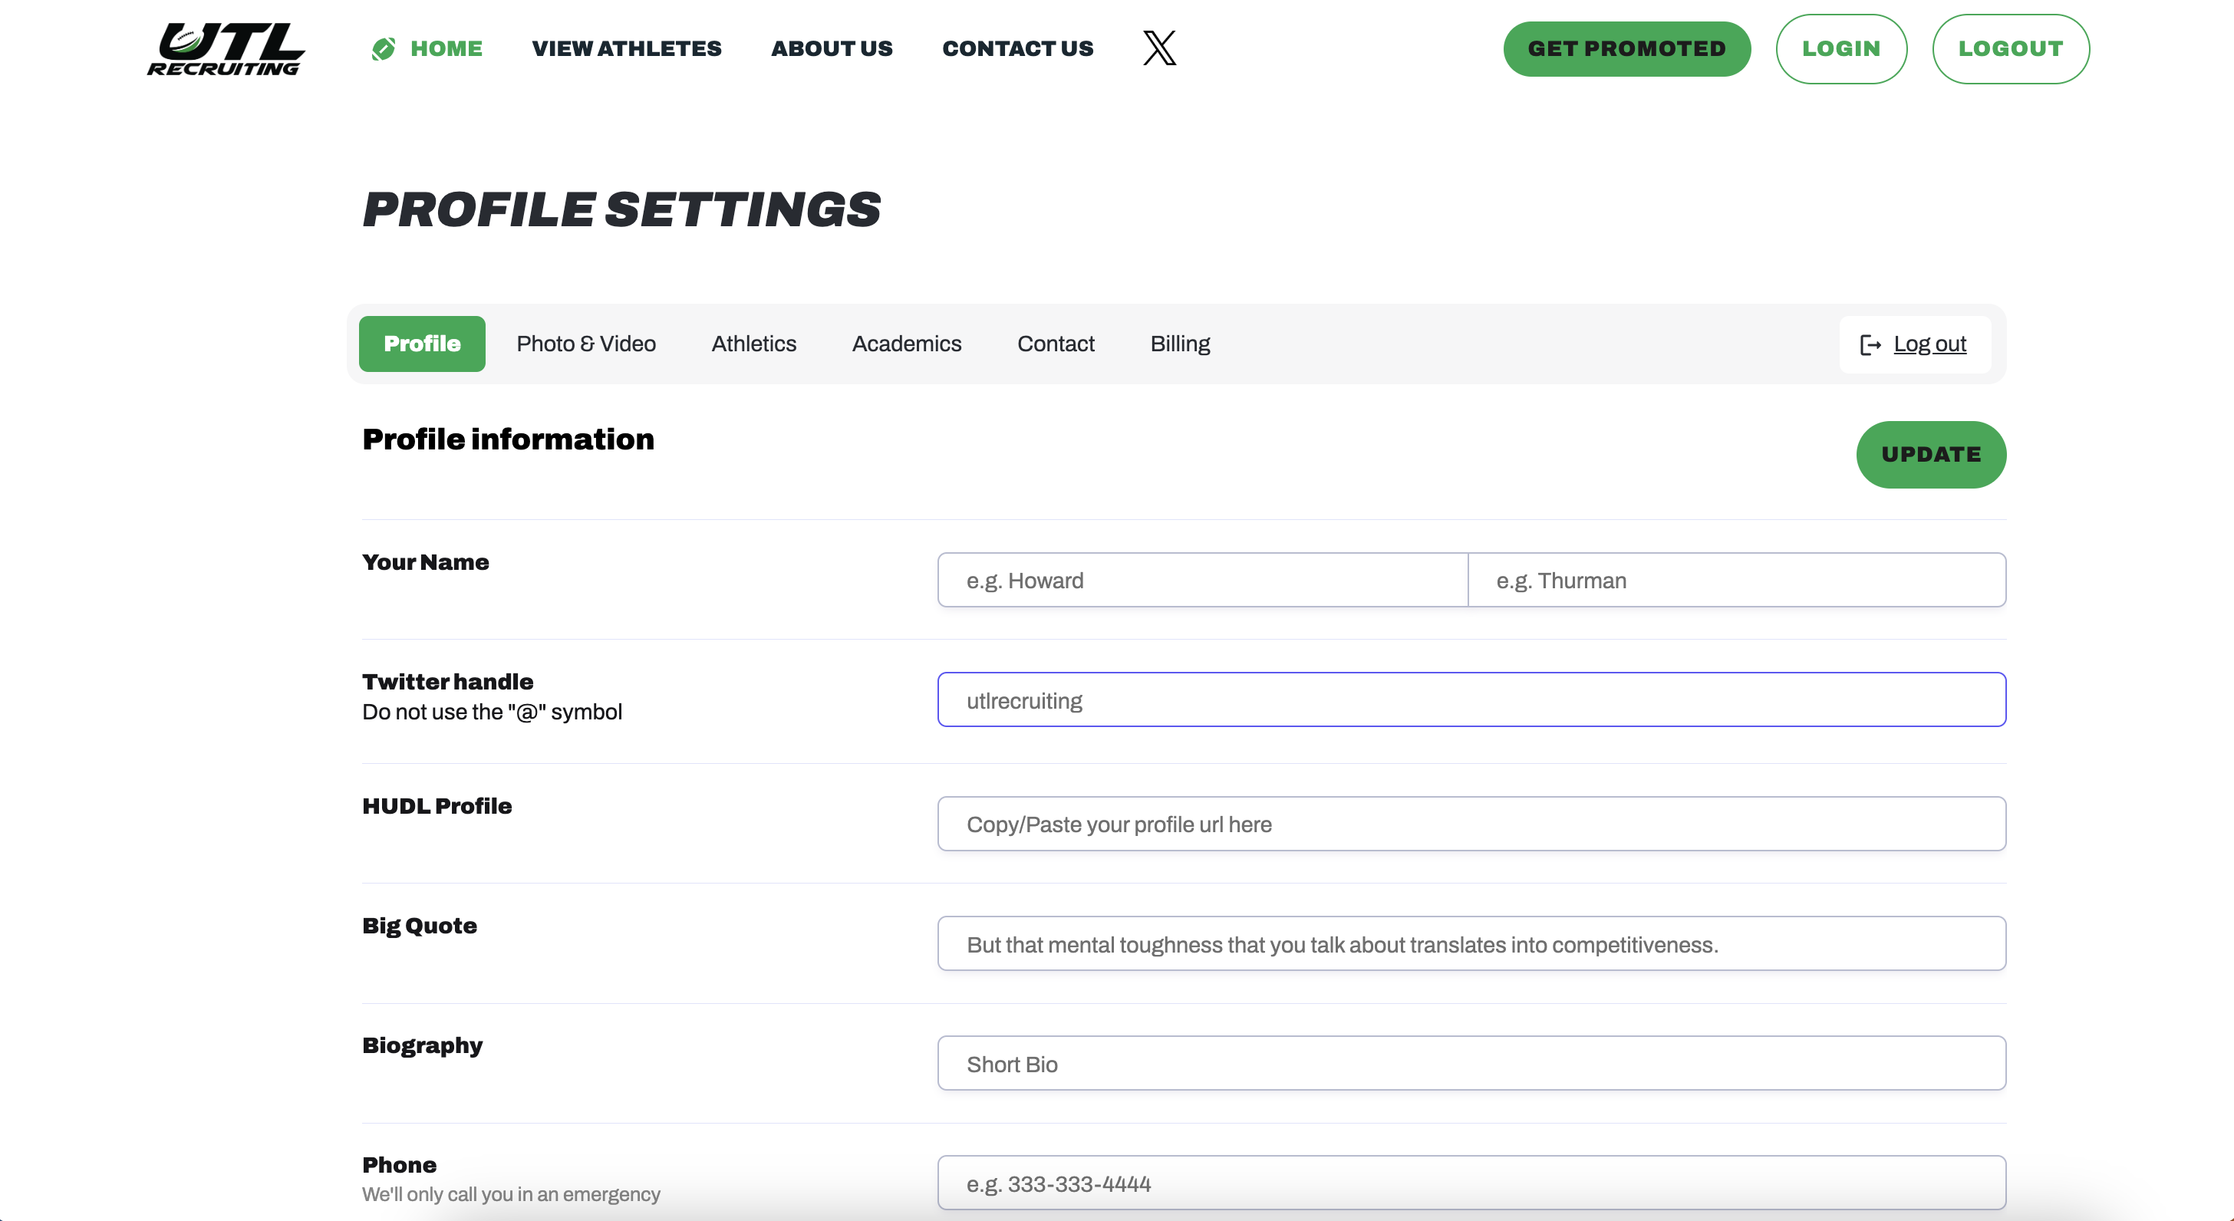
Task: Click the Big Quote input field
Action: coord(1471,943)
